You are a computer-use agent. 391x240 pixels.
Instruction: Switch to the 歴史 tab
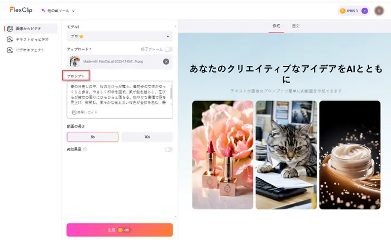point(295,26)
